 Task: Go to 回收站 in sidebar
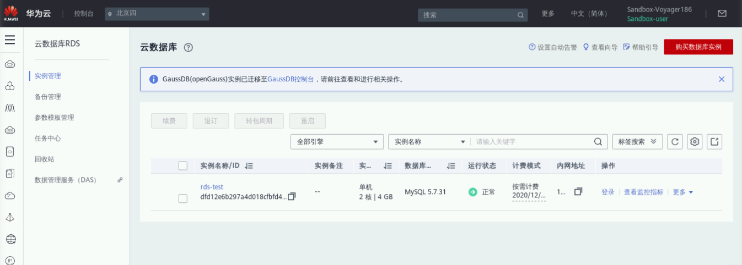coord(44,159)
